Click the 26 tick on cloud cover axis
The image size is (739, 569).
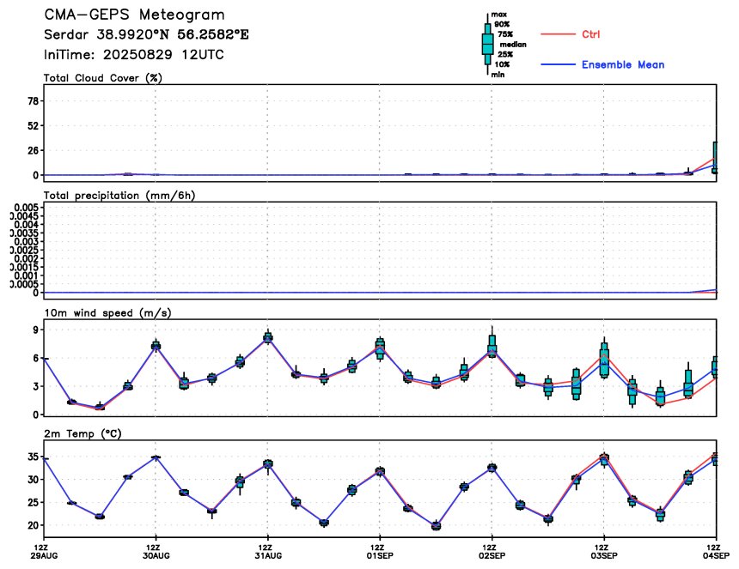click(33, 150)
